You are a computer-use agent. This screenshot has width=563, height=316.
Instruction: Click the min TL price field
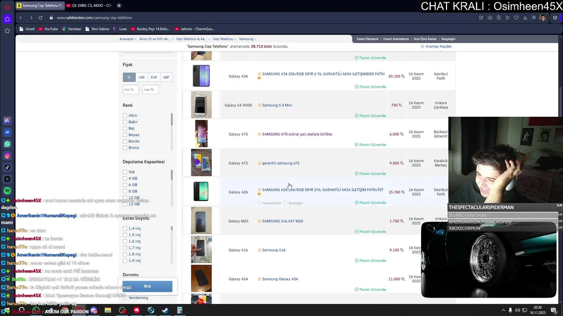point(131,90)
